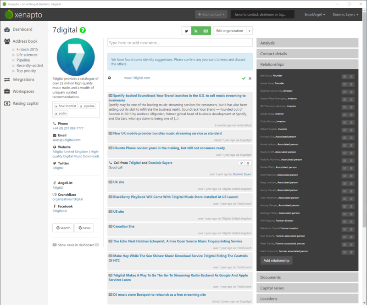Viewport: 367px width, 305px height.
Task: Expand the Analysis panel
Action: tap(307, 43)
